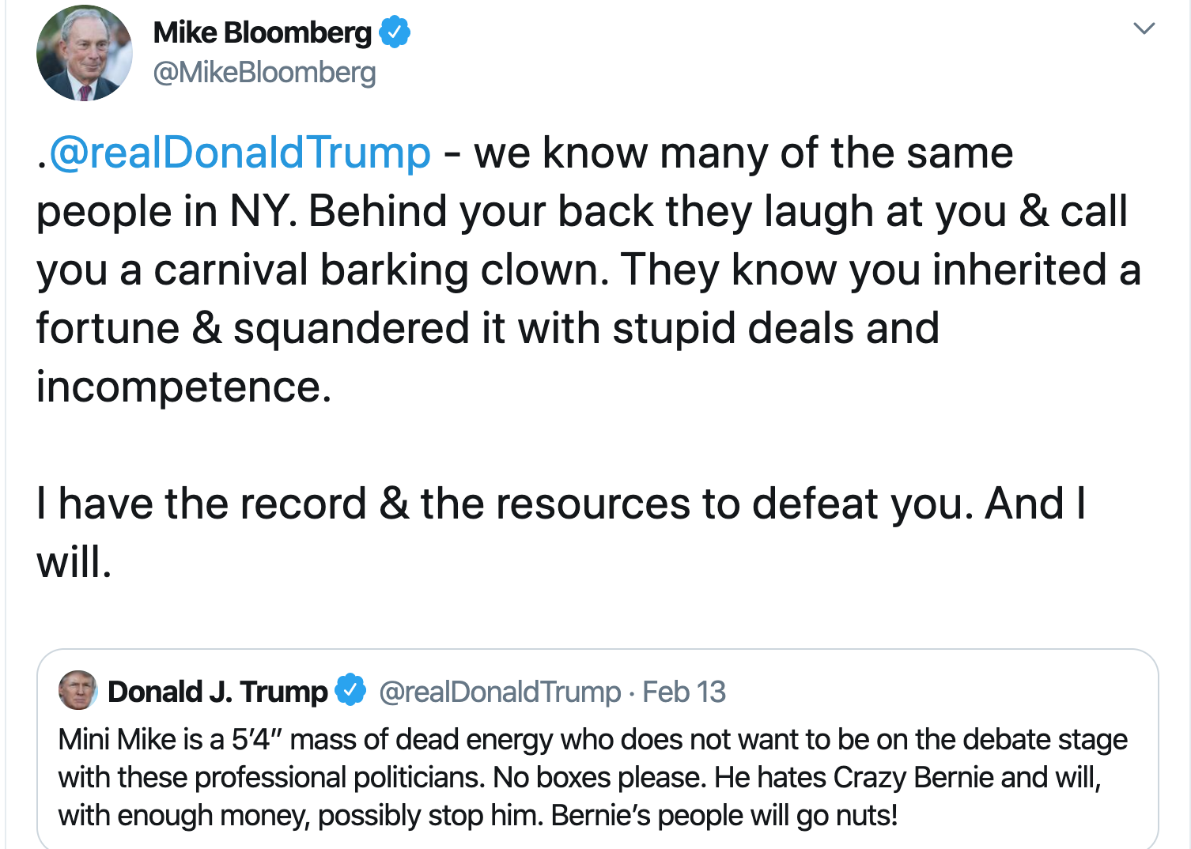Expand the tweet options chevron menu
The width and height of the screenshot is (1191, 849).
[x=1144, y=29]
